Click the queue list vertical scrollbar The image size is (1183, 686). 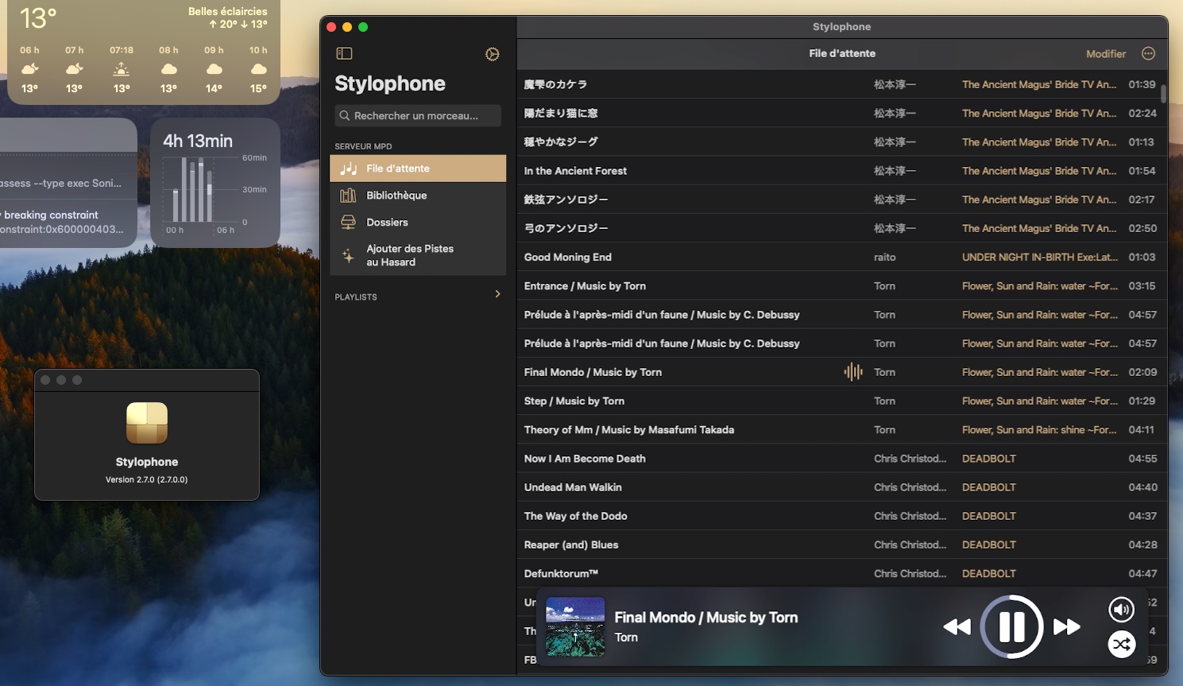(x=1163, y=94)
